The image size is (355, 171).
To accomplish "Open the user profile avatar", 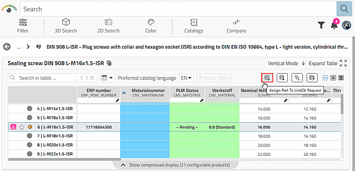I will pyautogui.click(x=346, y=26).
